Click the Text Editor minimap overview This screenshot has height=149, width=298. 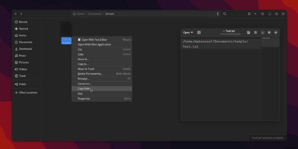[270, 42]
